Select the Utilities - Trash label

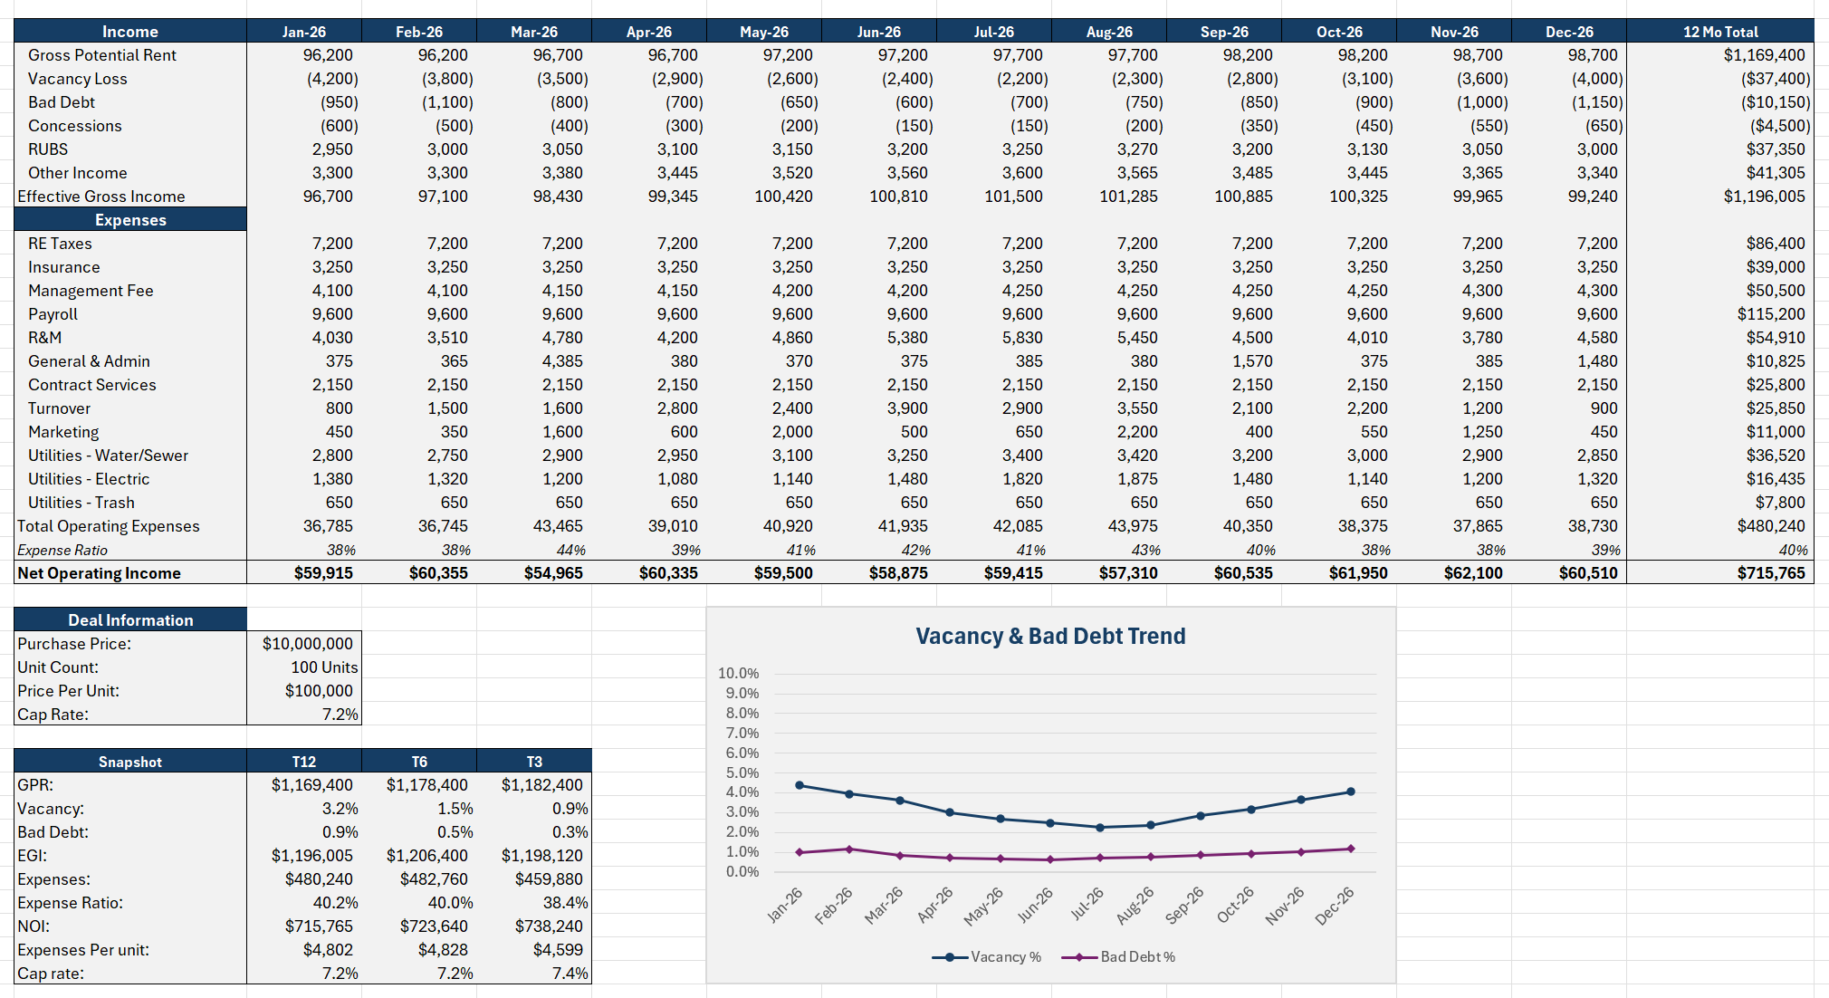pos(81,503)
